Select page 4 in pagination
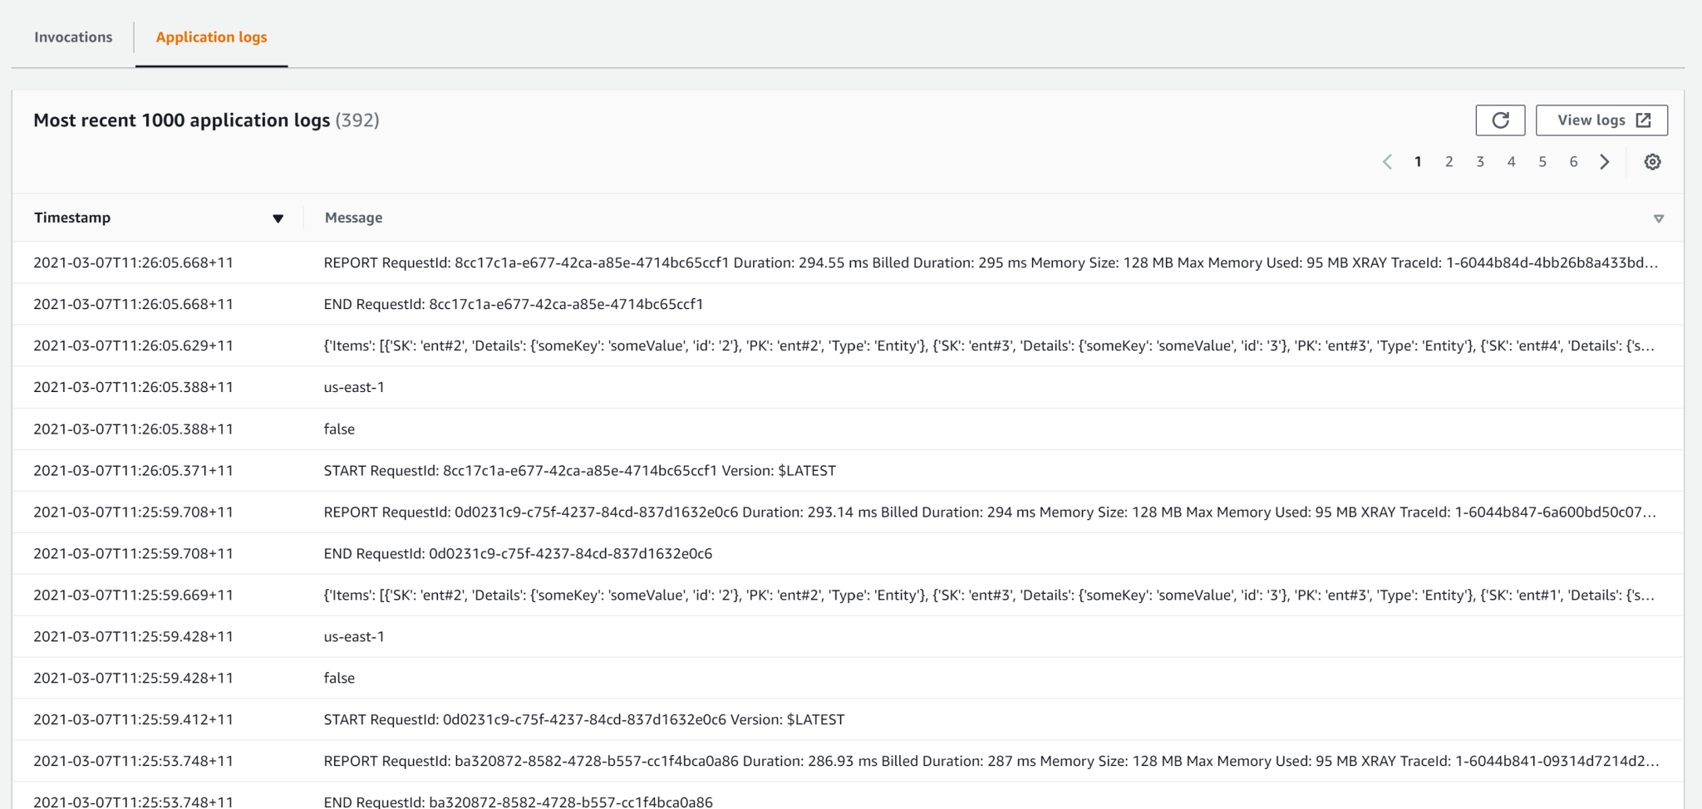Image resolution: width=1702 pixels, height=809 pixels. (1512, 161)
